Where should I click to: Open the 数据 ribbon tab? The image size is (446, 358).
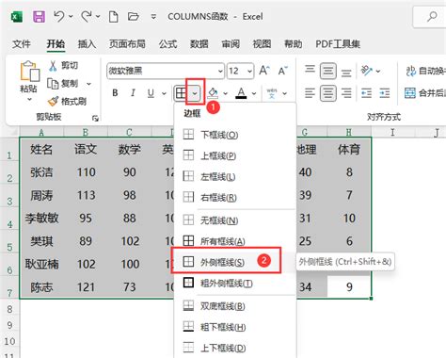click(x=199, y=44)
